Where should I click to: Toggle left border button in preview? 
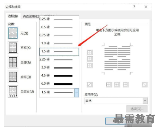click(x=109, y=85)
